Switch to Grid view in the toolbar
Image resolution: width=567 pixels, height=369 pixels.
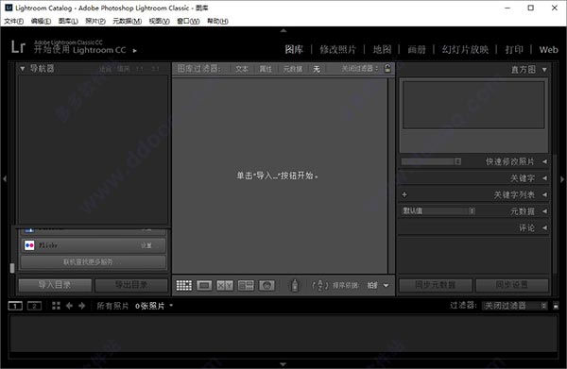click(x=183, y=285)
